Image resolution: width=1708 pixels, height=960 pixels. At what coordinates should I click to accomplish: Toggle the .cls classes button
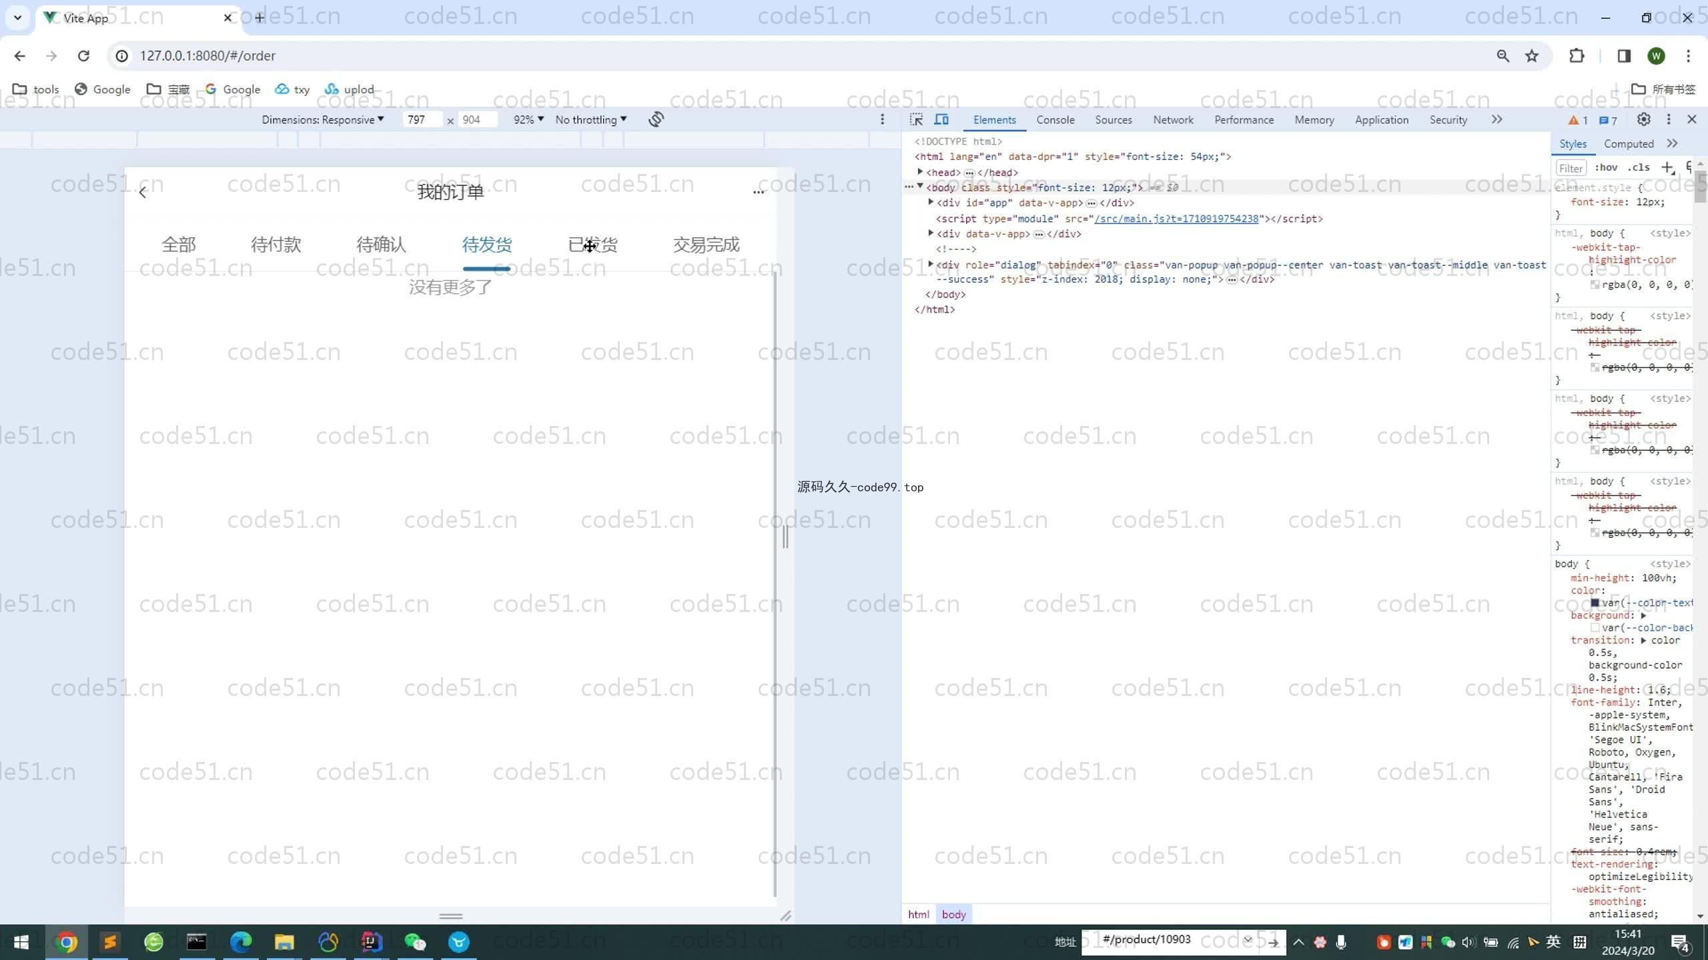coord(1639,168)
